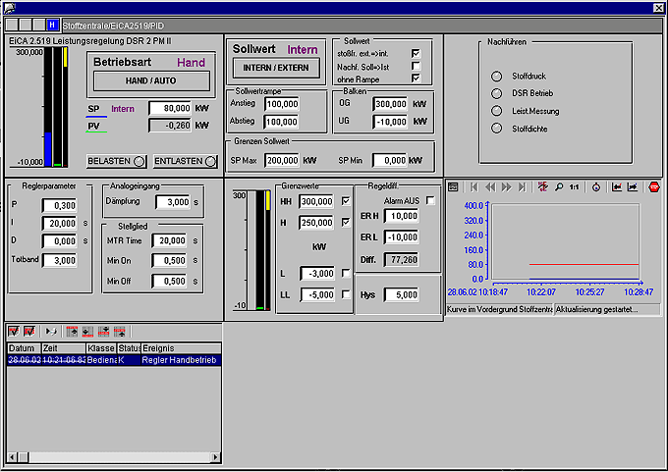The width and height of the screenshot is (668, 472).
Task: Click the SP Min field 0,000
Action: tap(390, 161)
